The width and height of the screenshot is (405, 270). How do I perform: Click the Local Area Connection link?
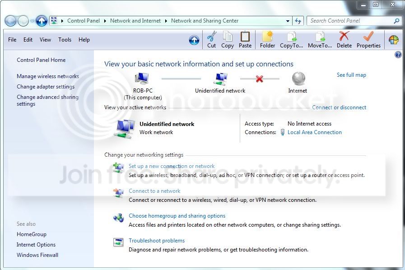tap(315, 132)
